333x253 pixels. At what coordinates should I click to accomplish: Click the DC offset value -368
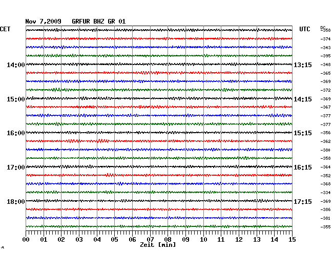325,184
